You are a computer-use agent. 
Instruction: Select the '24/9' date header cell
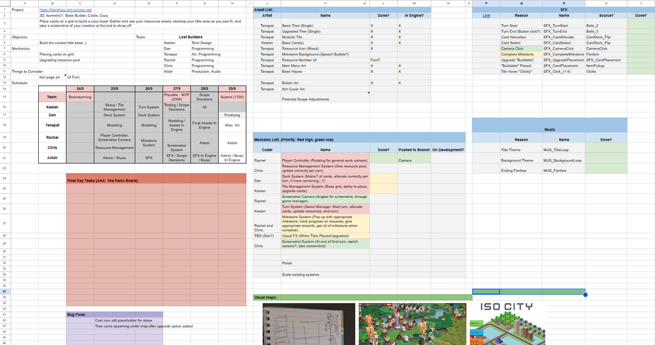click(80, 89)
